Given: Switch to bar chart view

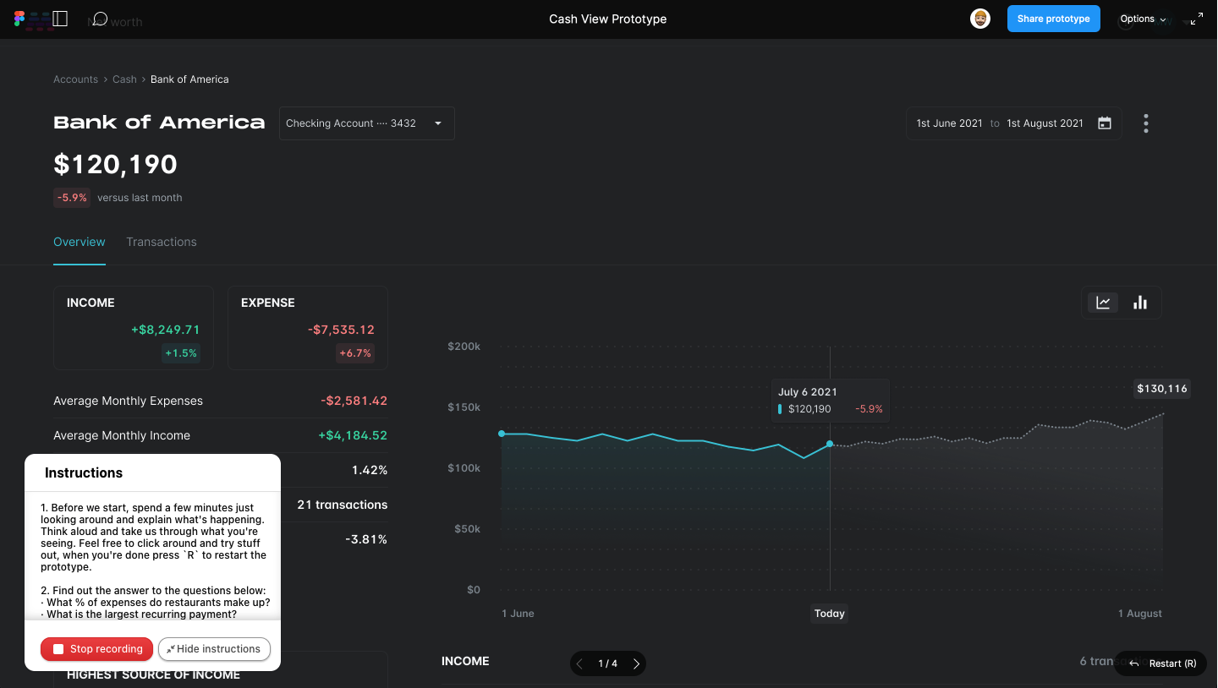Looking at the screenshot, I should tap(1140, 303).
